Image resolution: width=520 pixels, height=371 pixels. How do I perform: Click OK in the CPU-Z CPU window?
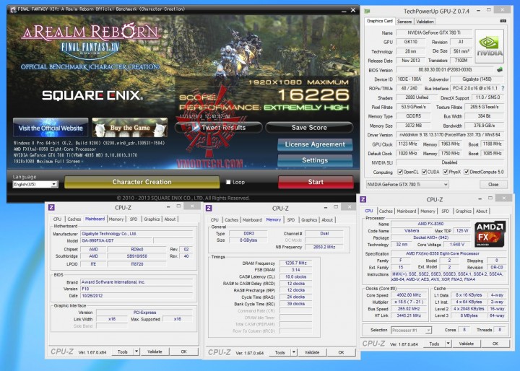click(x=495, y=344)
